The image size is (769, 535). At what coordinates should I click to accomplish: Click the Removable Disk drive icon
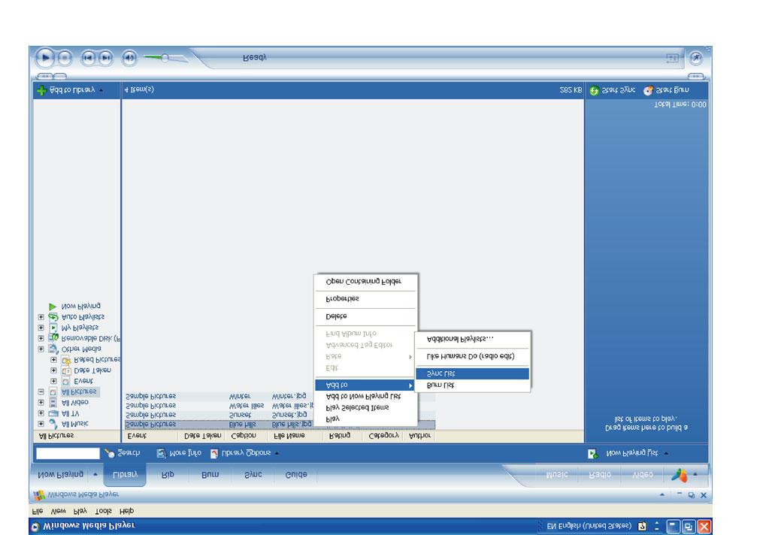coord(53,338)
